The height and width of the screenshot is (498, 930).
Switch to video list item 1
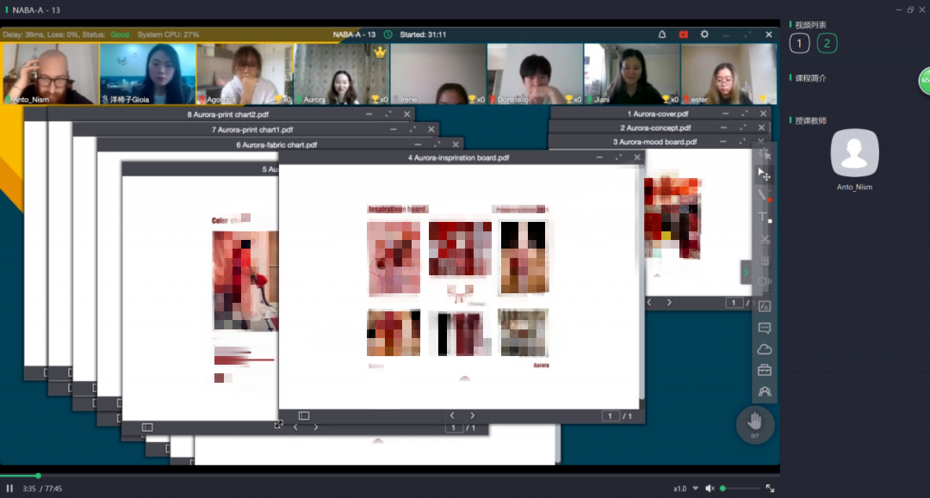tap(799, 43)
